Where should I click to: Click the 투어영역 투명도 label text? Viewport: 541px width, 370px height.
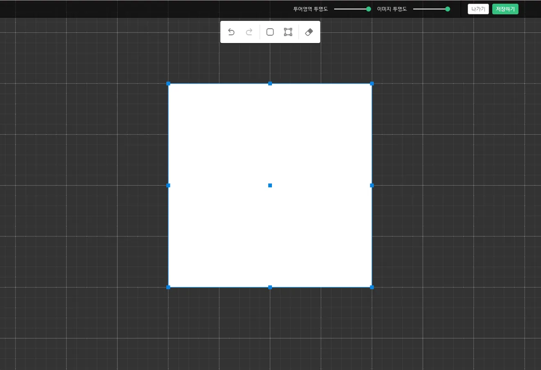(310, 9)
